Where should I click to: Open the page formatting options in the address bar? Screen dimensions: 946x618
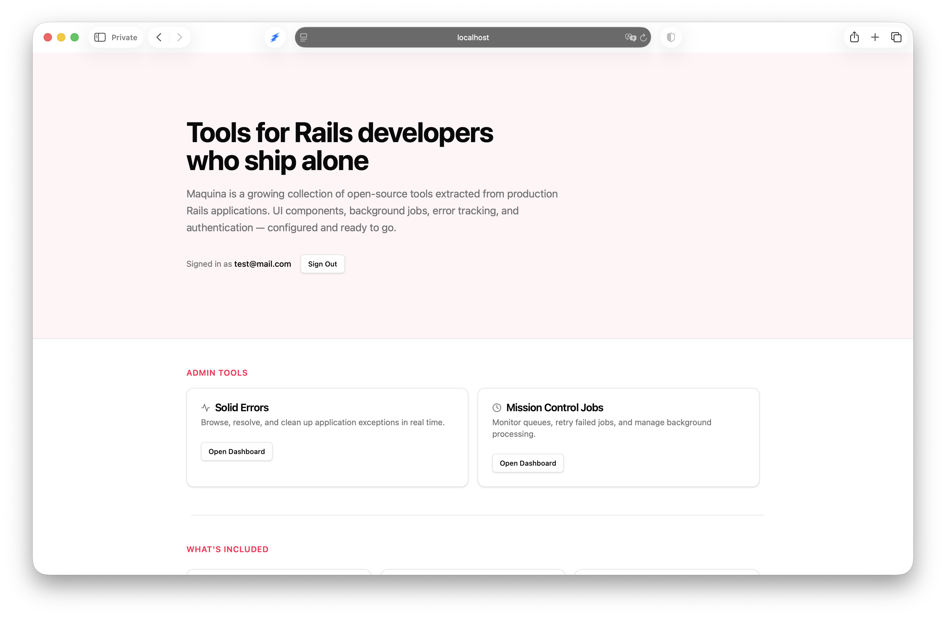(x=304, y=37)
